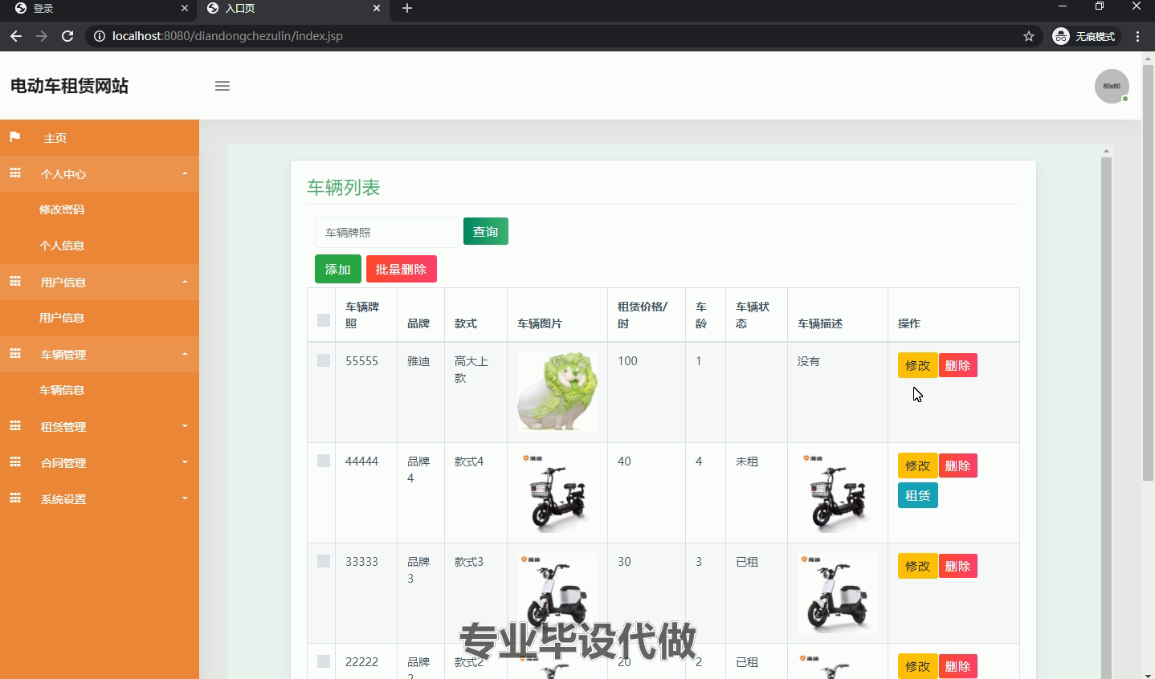Click 删除 for vehicle 44444
Screen dimensions: 1155x679
point(958,466)
